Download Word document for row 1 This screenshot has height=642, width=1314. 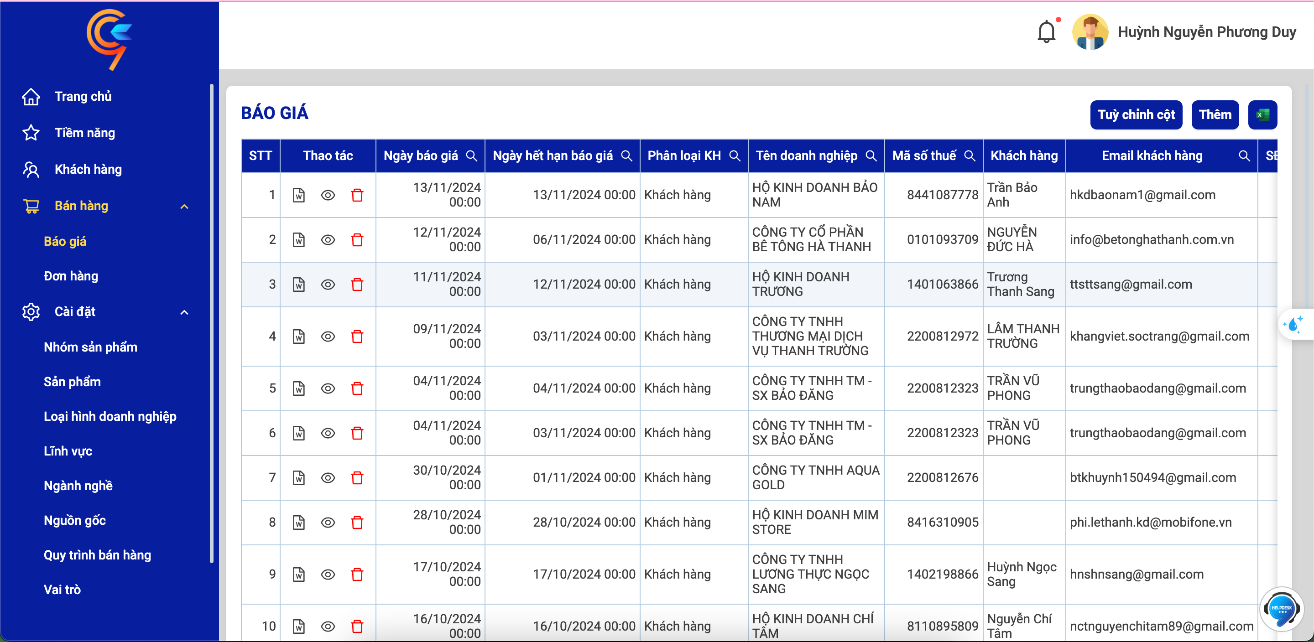(299, 195)
